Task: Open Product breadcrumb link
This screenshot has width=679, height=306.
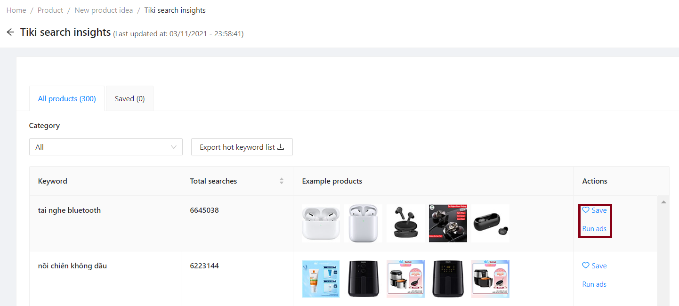Action: tap(50, 10)
